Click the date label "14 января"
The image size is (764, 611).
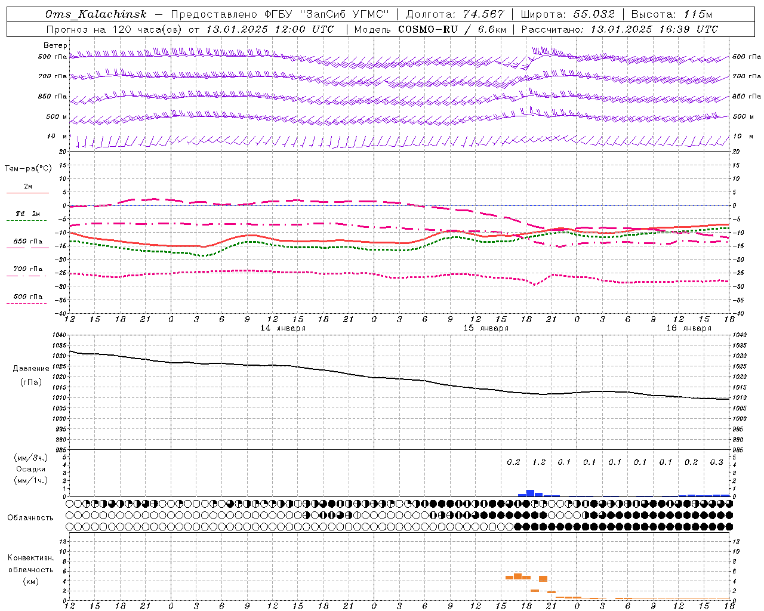[283, 328]
